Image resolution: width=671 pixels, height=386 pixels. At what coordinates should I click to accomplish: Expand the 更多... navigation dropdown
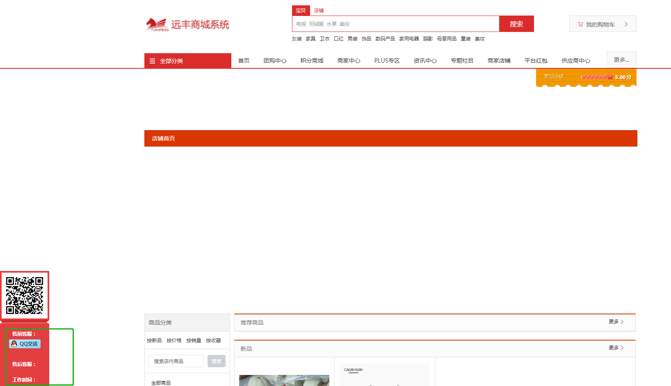tap(621, 60)
